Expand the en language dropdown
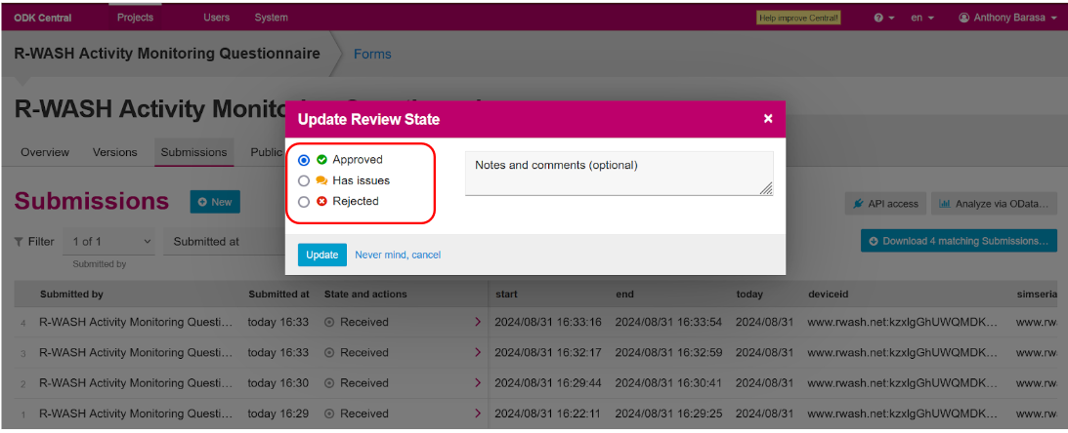 pyautogui.click(x=922, y=18)
